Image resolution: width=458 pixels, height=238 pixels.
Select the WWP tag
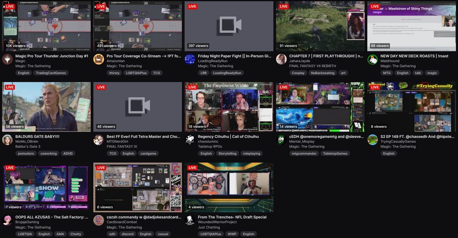(232, 234)
